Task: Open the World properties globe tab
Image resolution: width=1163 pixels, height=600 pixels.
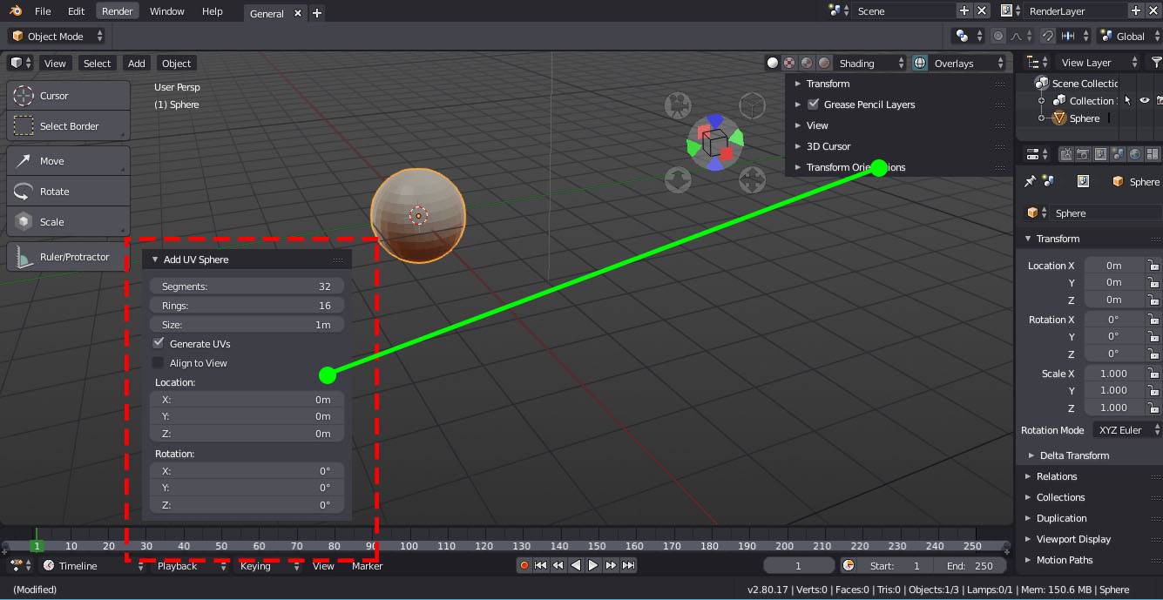Action: tap(1134, 154)
